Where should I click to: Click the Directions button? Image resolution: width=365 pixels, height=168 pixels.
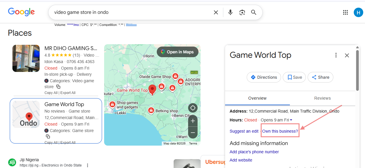pos(264,77)
